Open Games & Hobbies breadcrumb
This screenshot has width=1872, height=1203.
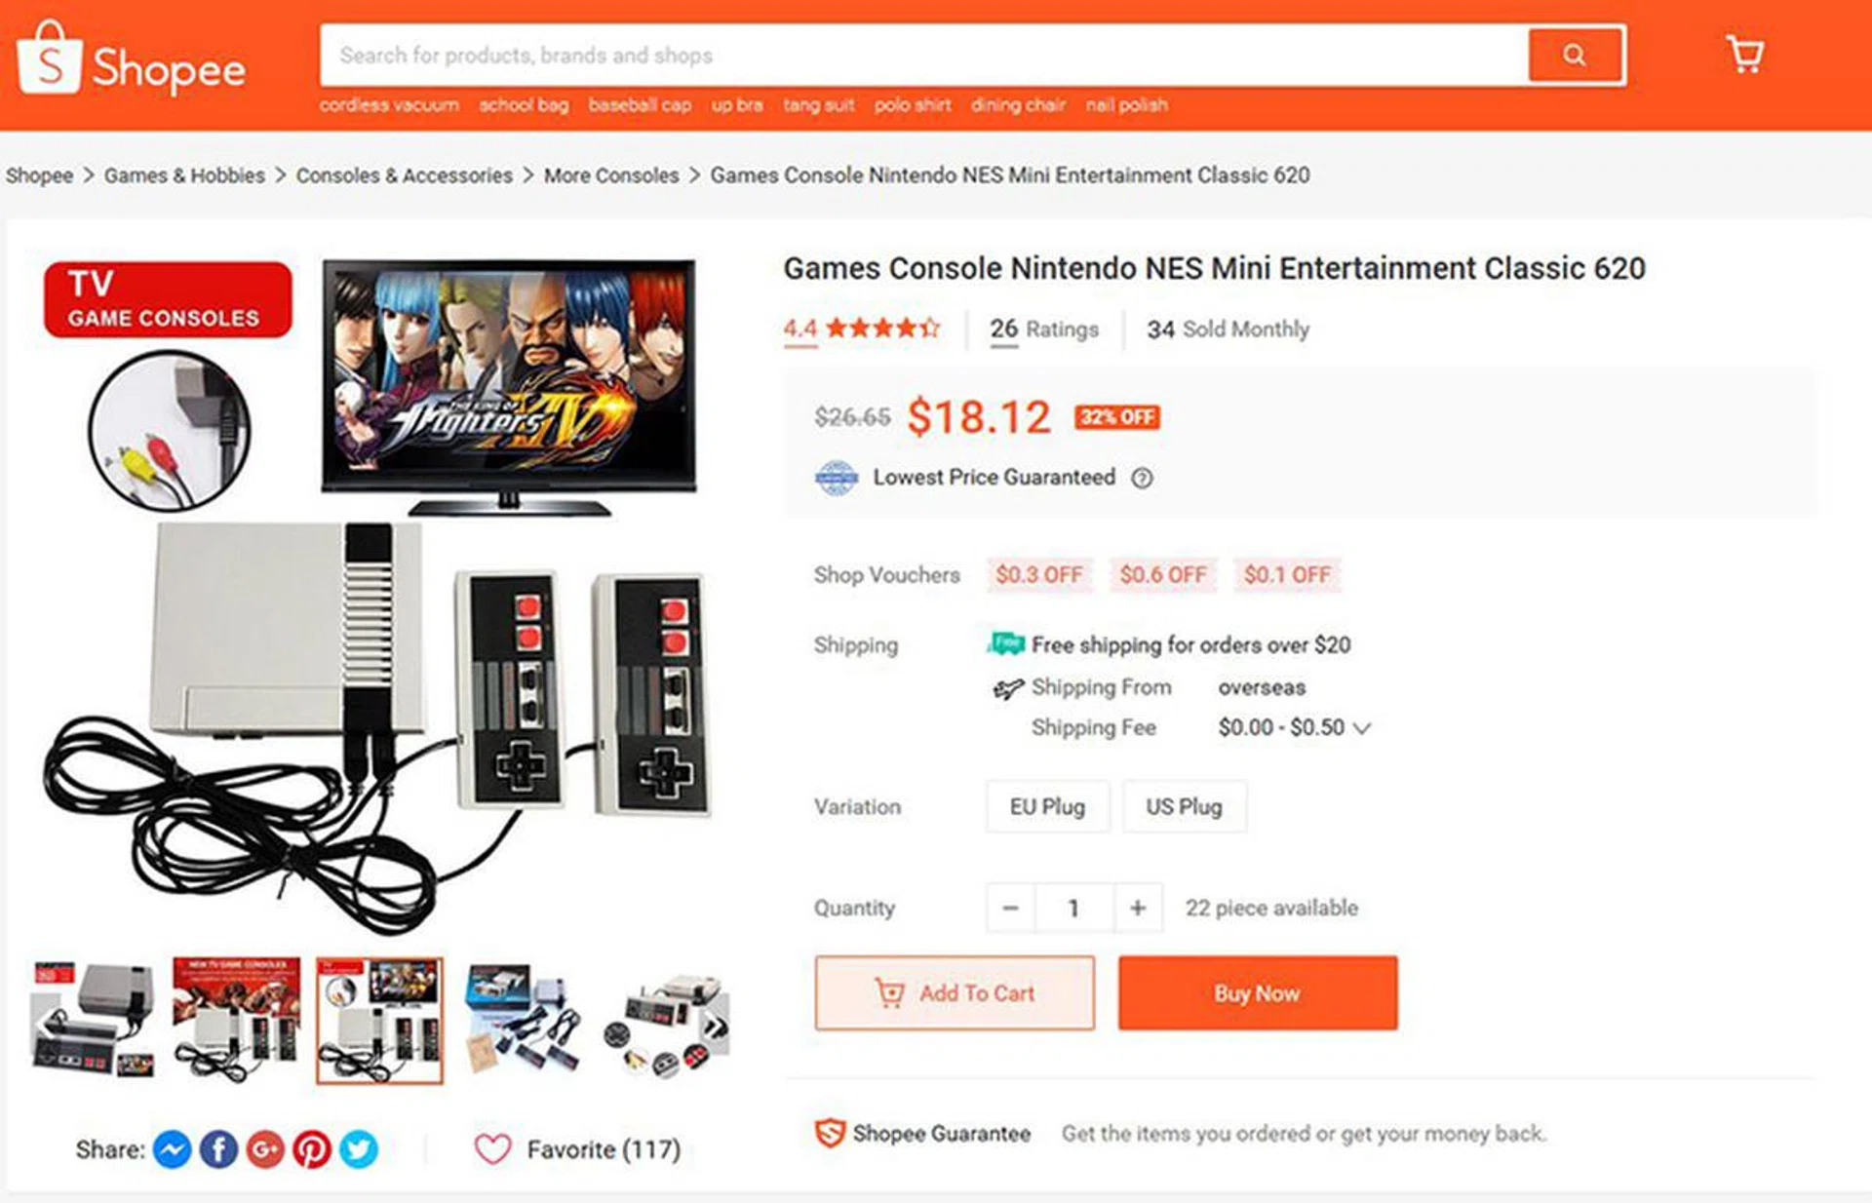184,175
